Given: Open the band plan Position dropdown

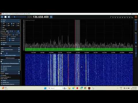Looking at the screenshot, I should [x=12, y=74].
